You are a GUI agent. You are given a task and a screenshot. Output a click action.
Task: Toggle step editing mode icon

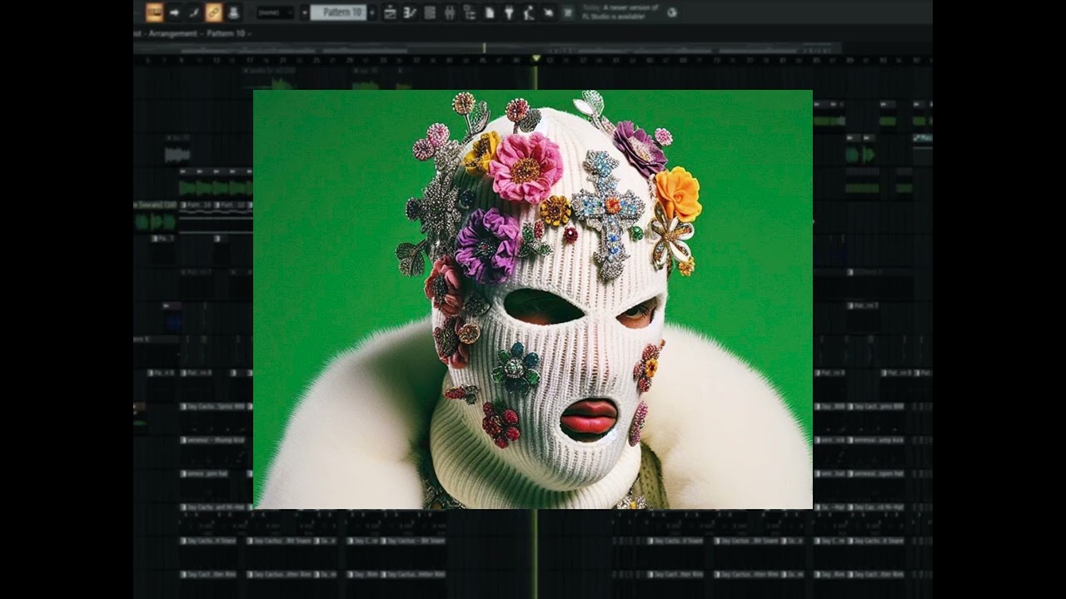[x=193, y=12]
